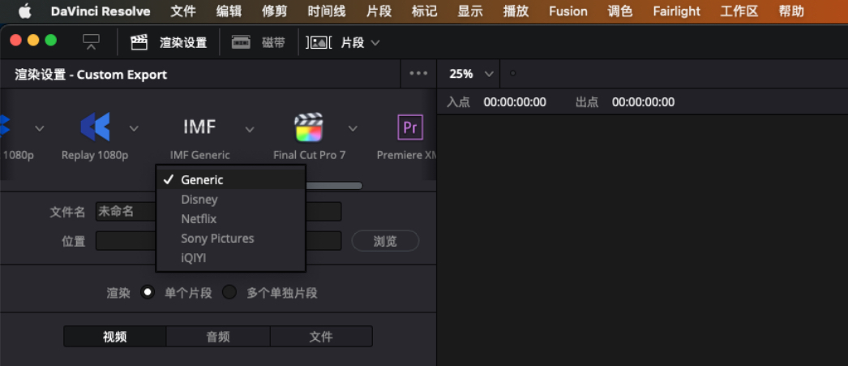Open the 磁带 panel
This screenshot has height=366, width=848.
tap(273, 43)
